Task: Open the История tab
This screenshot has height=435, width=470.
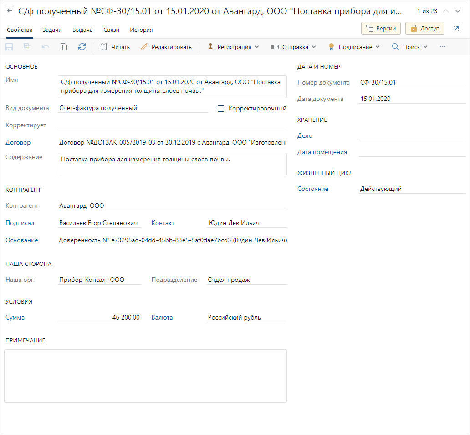Action: tap(141, 30)
